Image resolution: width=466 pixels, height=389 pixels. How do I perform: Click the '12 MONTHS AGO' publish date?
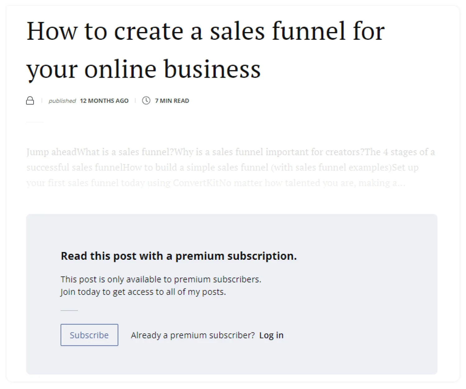click(104, 101)
